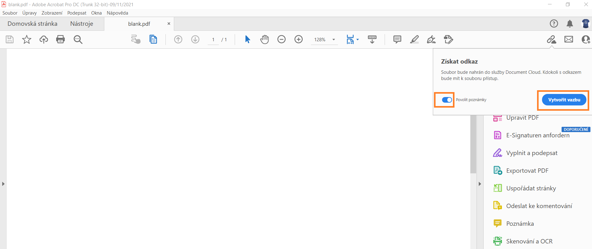The height and width of the screenshot is (249, 592).
Task: Switch to the Nástroje tab
Action: [82, 24]
